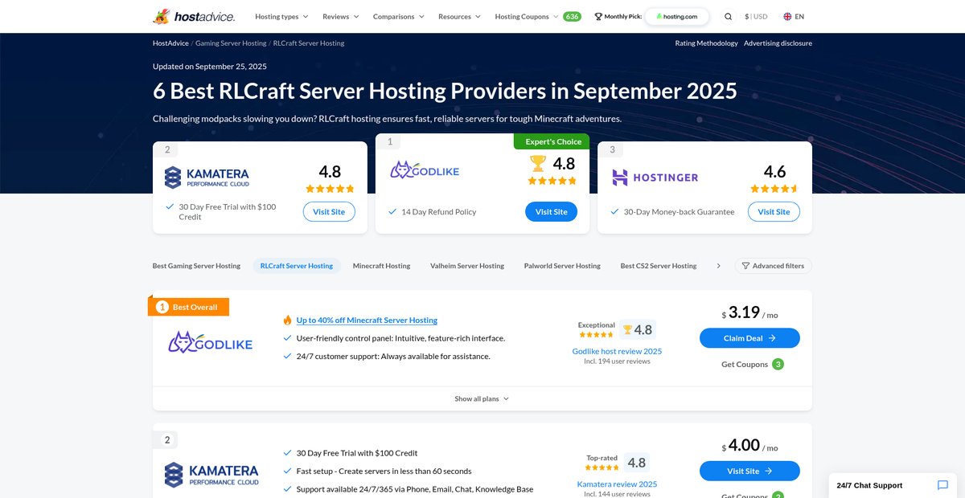Click the $4.00 / mo price
Viewport: 965px width, 498px height.
click(749, 446)
